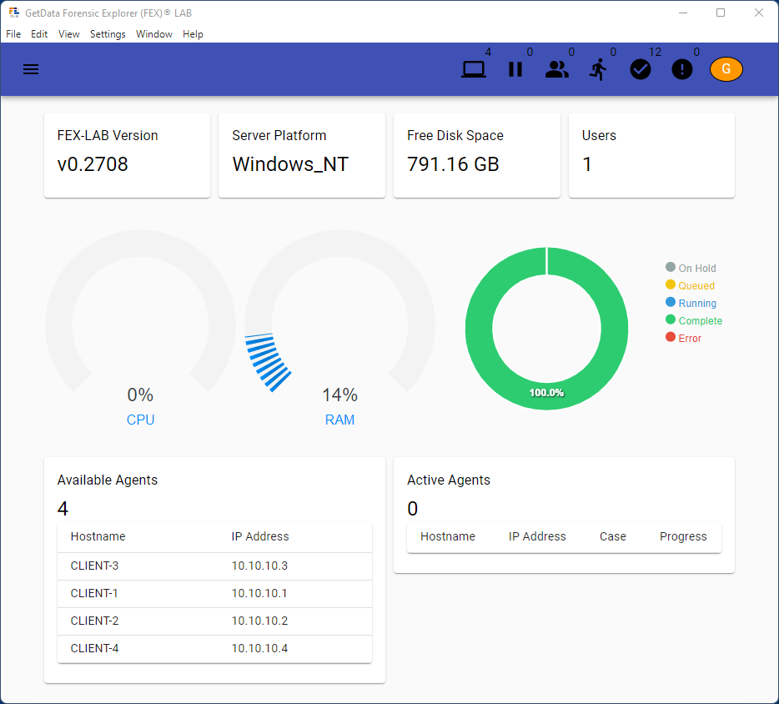
Task: Click the error exclamation icon
Action: pyautogui.click(x=682, y=69)
